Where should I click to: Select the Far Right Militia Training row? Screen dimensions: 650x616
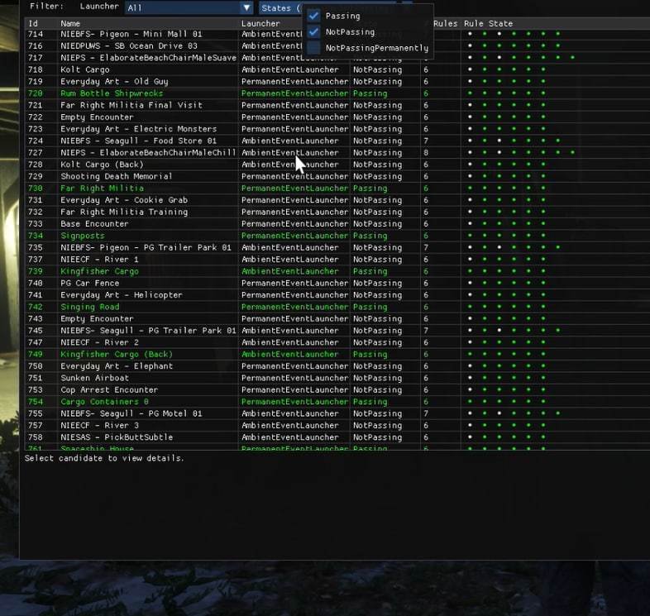tap(123, 212)
